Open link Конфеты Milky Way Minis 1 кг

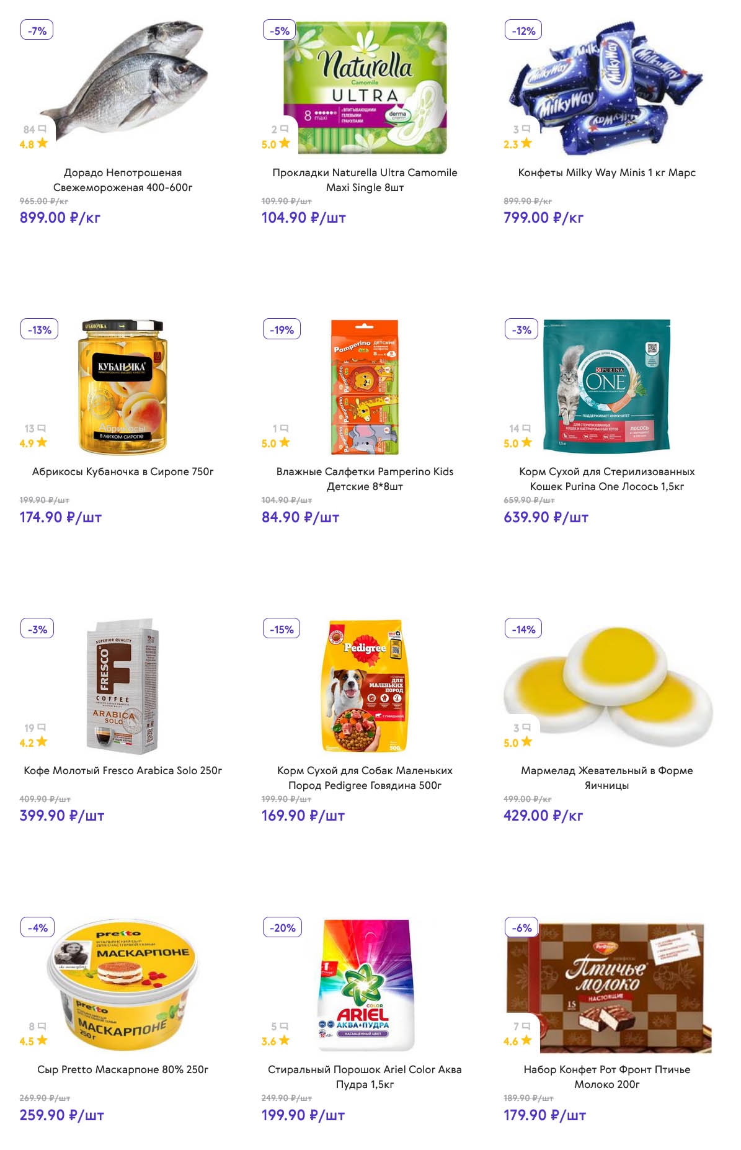pos(606,172)
